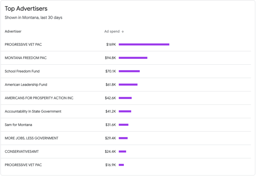Click the $42.6K spend value
The width and height of the screenshot is (256, 177).
click(110, 98)
